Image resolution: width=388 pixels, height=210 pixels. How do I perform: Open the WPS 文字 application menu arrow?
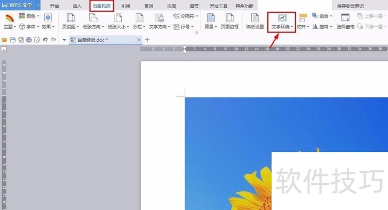coord(38,6)
